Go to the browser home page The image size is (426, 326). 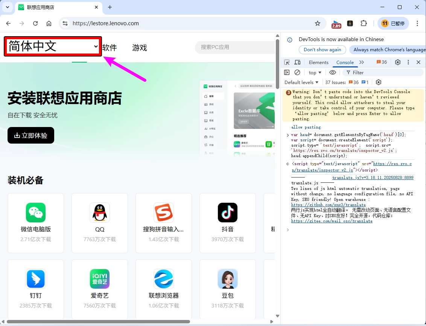click(49, 23)
